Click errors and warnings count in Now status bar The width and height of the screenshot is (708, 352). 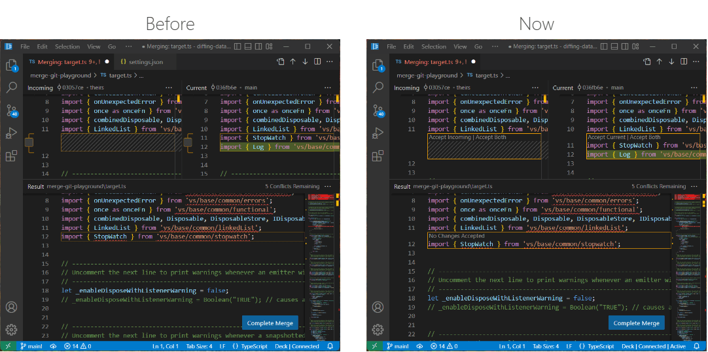pyautogui.click(x=444, y=346)
